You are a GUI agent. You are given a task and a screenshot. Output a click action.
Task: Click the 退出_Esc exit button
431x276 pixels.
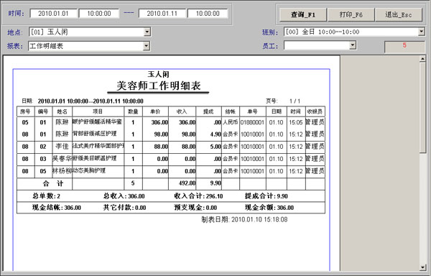point(399,14)
